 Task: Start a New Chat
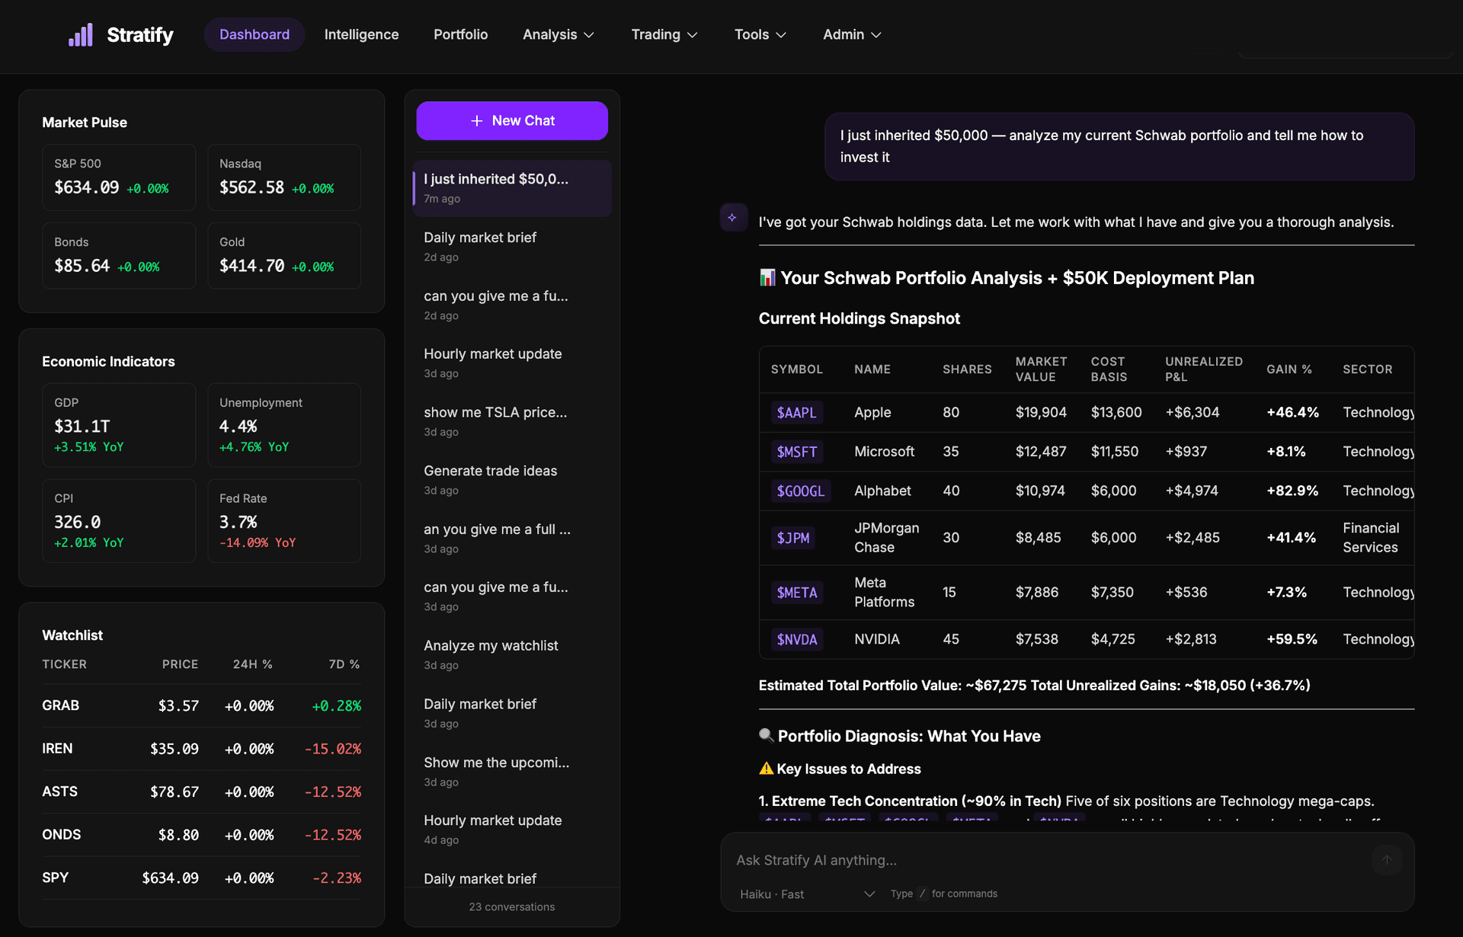click(511, 120)
